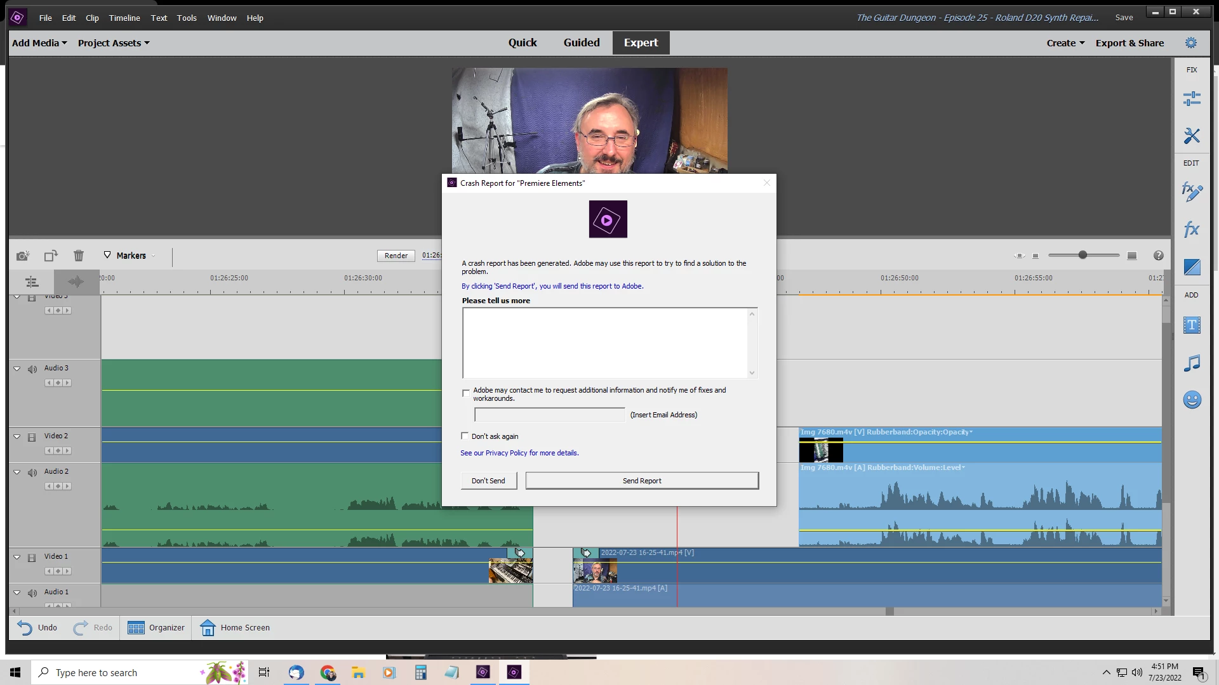Enable the Adobe may contact me checkbox
1219x685 pixels.
point(466,393)
